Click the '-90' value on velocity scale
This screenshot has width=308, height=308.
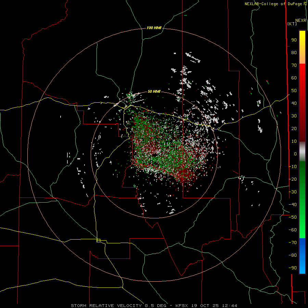pyautogui.click(x=293, y=268)
